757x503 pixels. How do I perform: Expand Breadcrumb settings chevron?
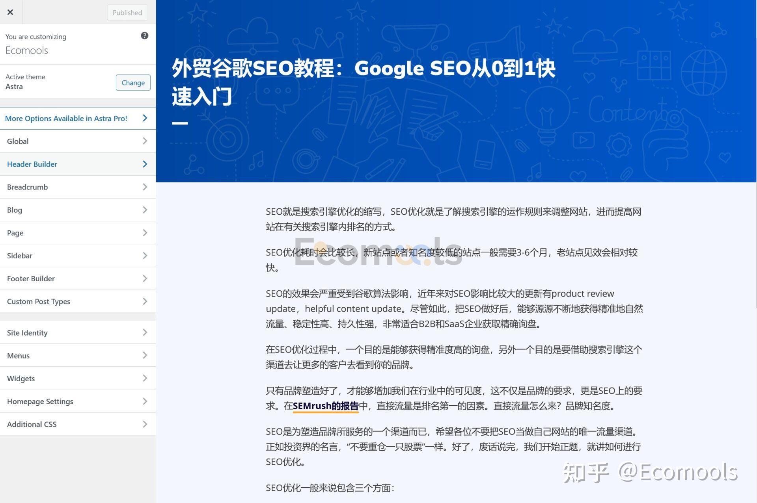point(145,187)
